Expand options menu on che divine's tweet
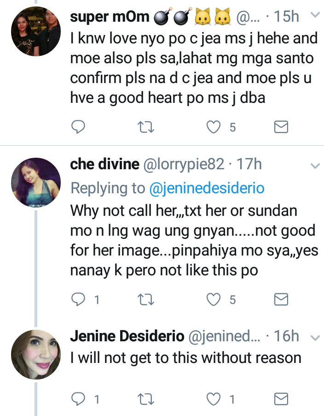This screenshot has width=324, height=416. pyautogui.click(x=315, y=165)
